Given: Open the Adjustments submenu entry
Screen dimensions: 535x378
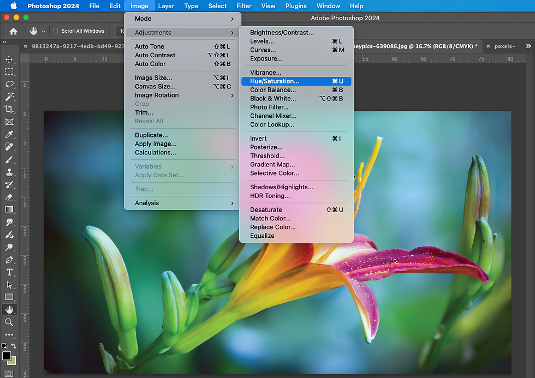Looking at the screenshot, I should coord(183,33).
